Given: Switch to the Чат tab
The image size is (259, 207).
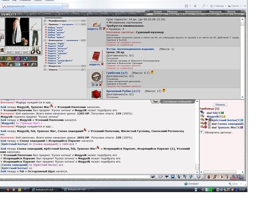Looking at the screenshot, I should [155, 101].
